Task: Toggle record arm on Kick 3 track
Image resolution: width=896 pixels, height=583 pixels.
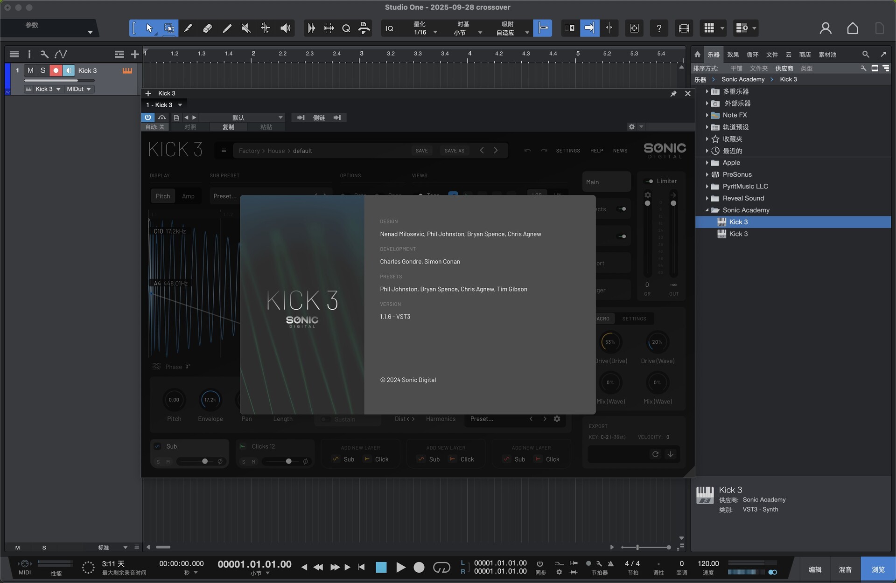Action: pos(56,70)
